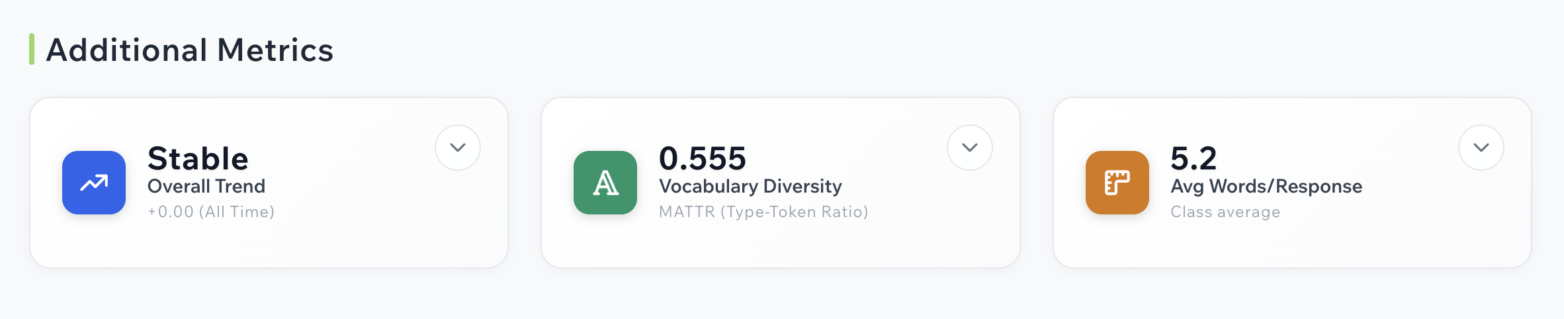The height and width of the screenshot is (319, 1564).
Task: Expand the Avg Words/Response card chevron
Action: [x=1481, y=148]
